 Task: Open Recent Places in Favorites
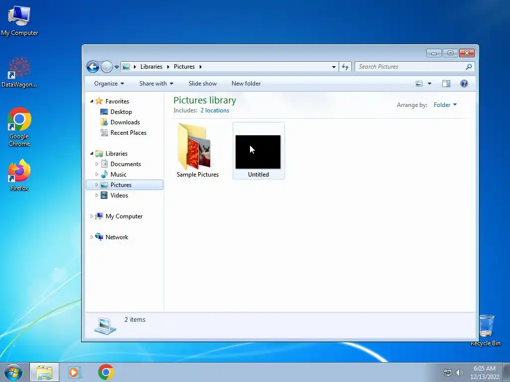click(128, 132)
